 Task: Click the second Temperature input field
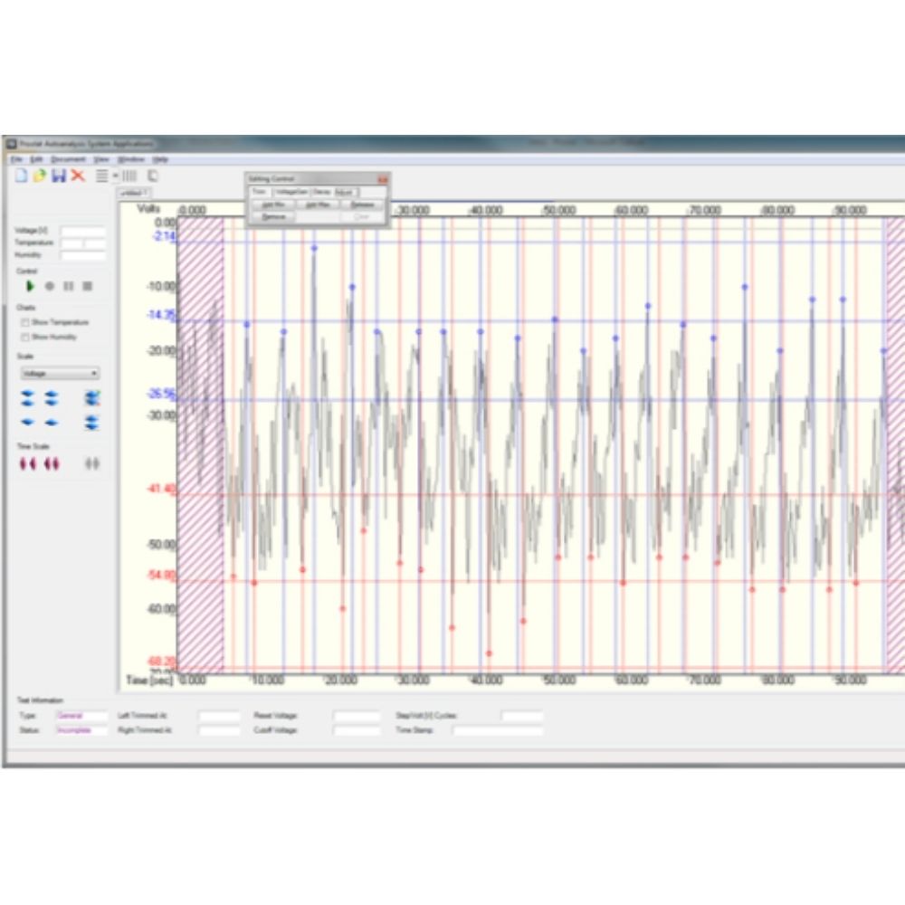click(x=95, y=243)
